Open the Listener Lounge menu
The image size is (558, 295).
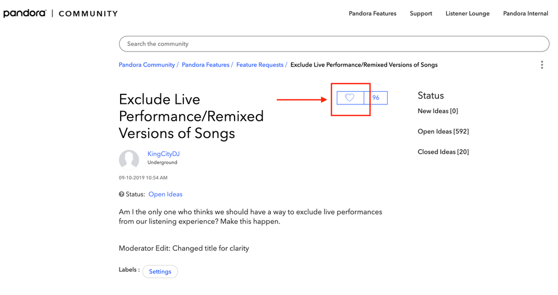468,13
